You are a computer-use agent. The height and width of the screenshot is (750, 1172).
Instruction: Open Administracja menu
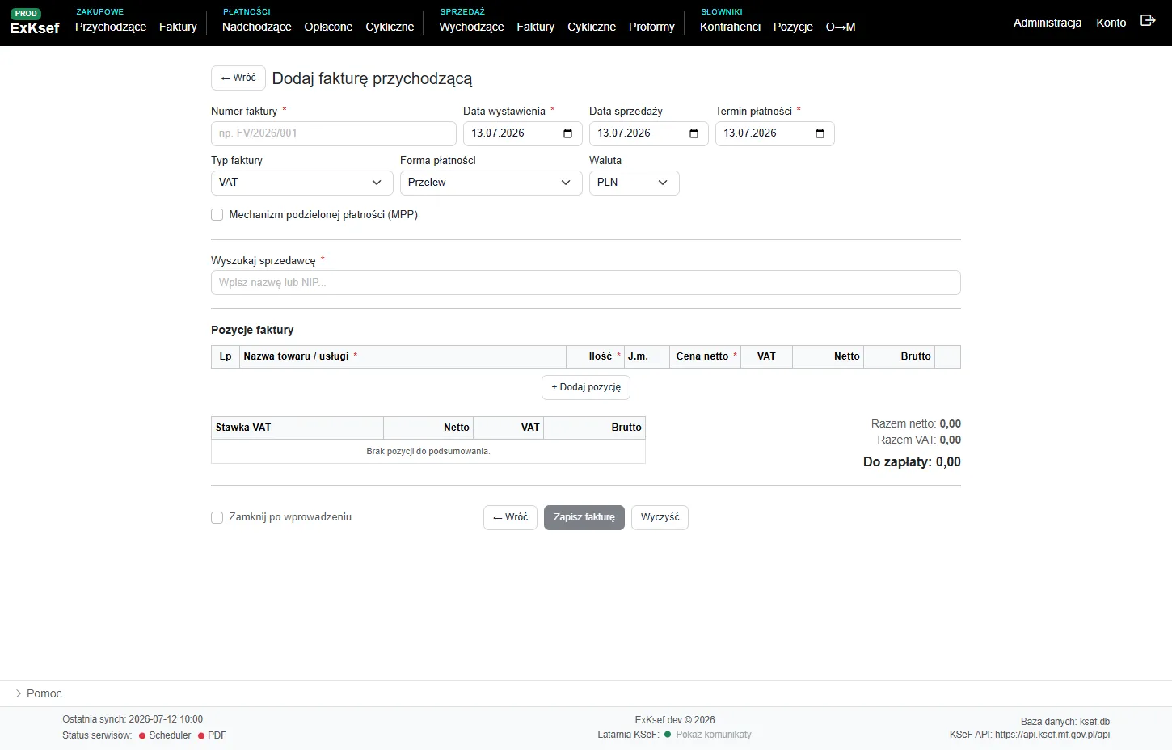click(1048, 23)
